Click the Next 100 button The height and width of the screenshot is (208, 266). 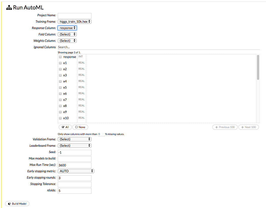248,127
